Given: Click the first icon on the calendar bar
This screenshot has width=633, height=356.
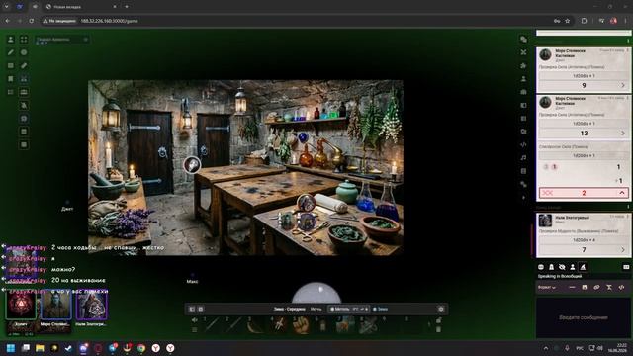Looking at the screenshot, I should [192, 309].
